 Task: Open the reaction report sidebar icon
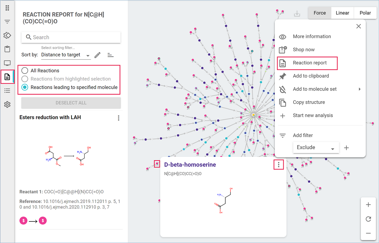7,77
